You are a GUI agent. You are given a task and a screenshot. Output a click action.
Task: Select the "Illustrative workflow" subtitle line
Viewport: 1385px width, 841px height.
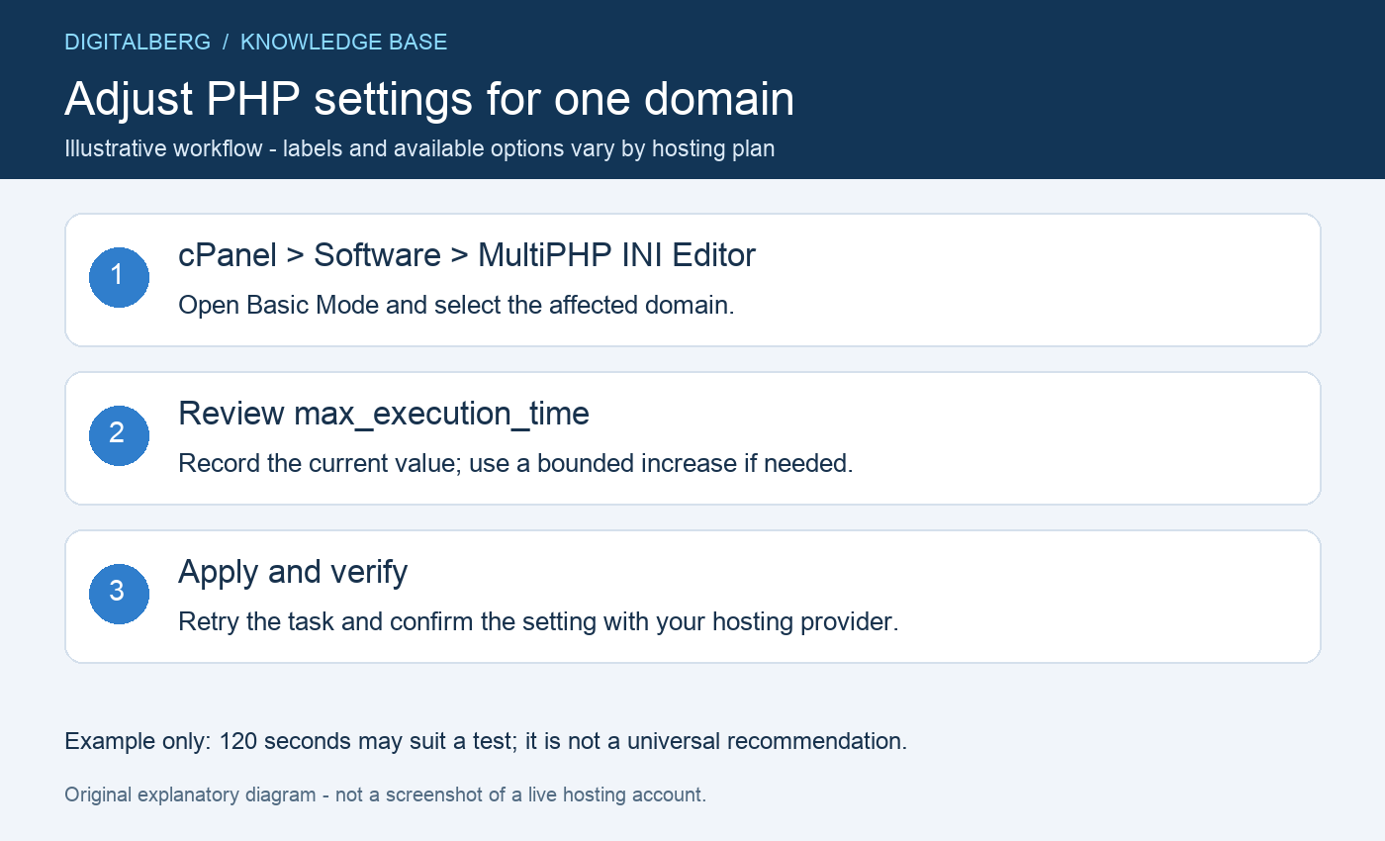click(419, 149)
